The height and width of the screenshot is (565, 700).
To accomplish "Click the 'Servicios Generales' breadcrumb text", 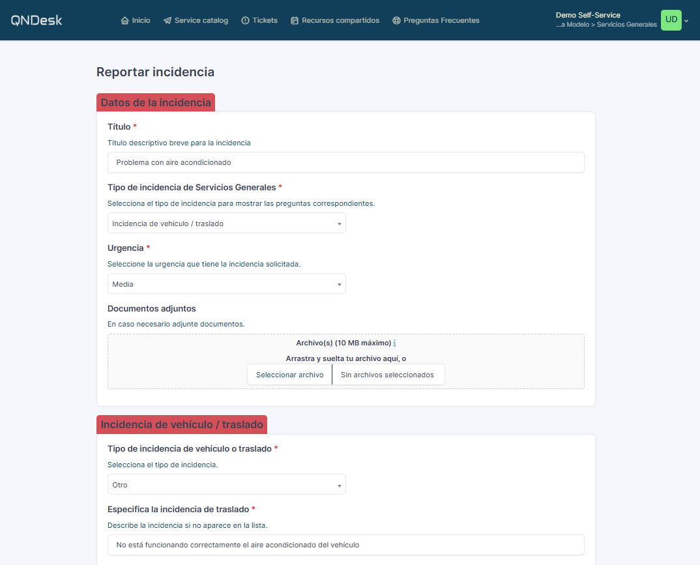I will tap(627, 25).
